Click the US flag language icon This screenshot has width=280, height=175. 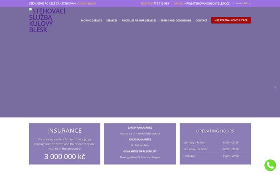246,3
